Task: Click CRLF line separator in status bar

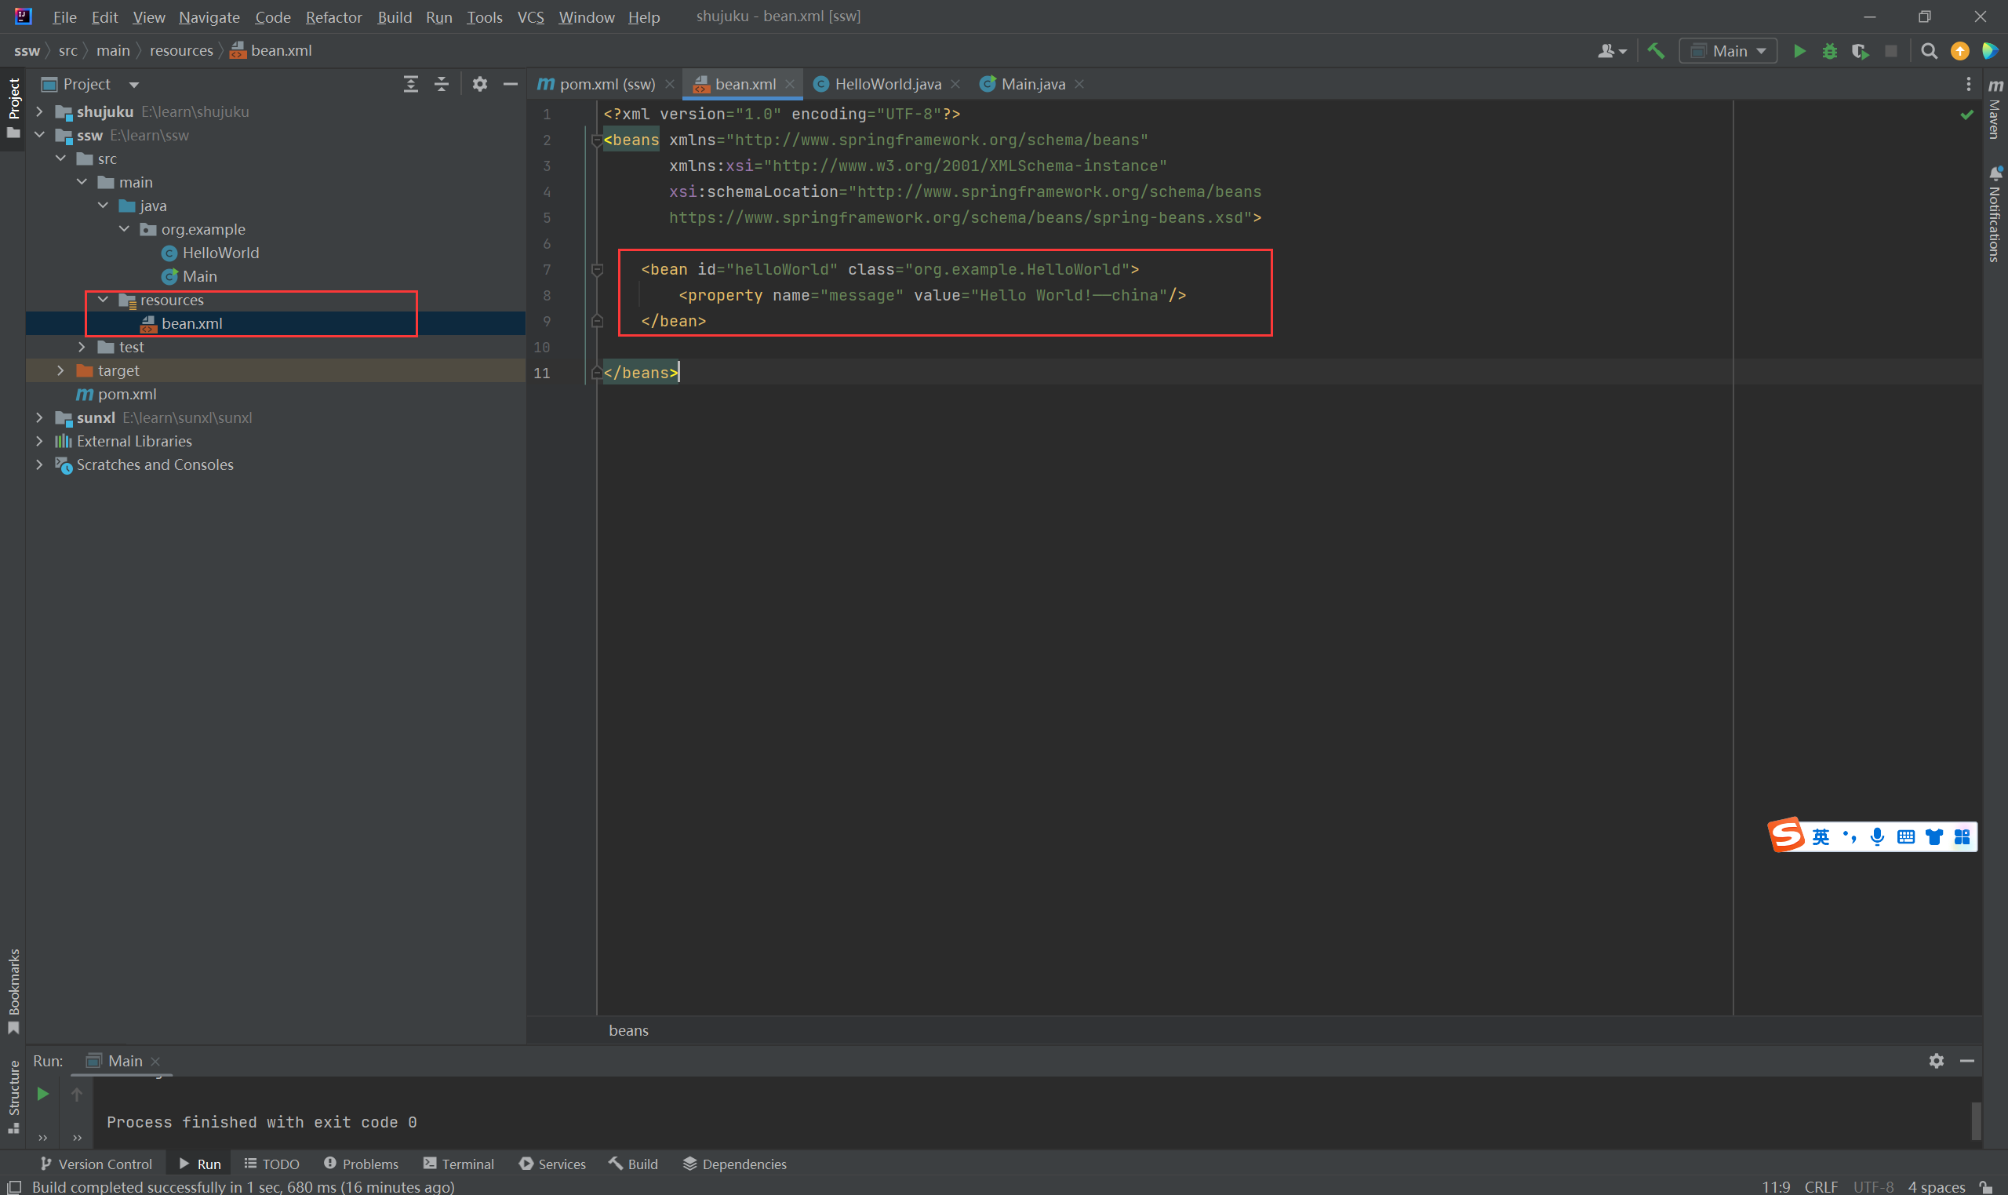Action: click(1821, 1186)
